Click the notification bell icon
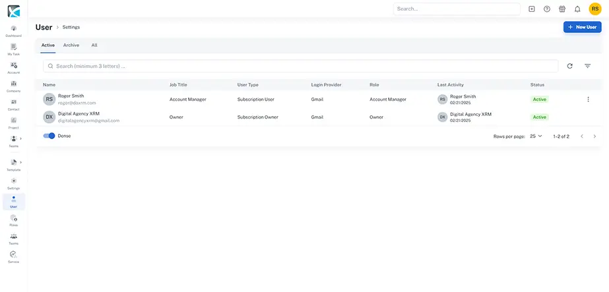This screenshot has width=609, height=292. 577,9
